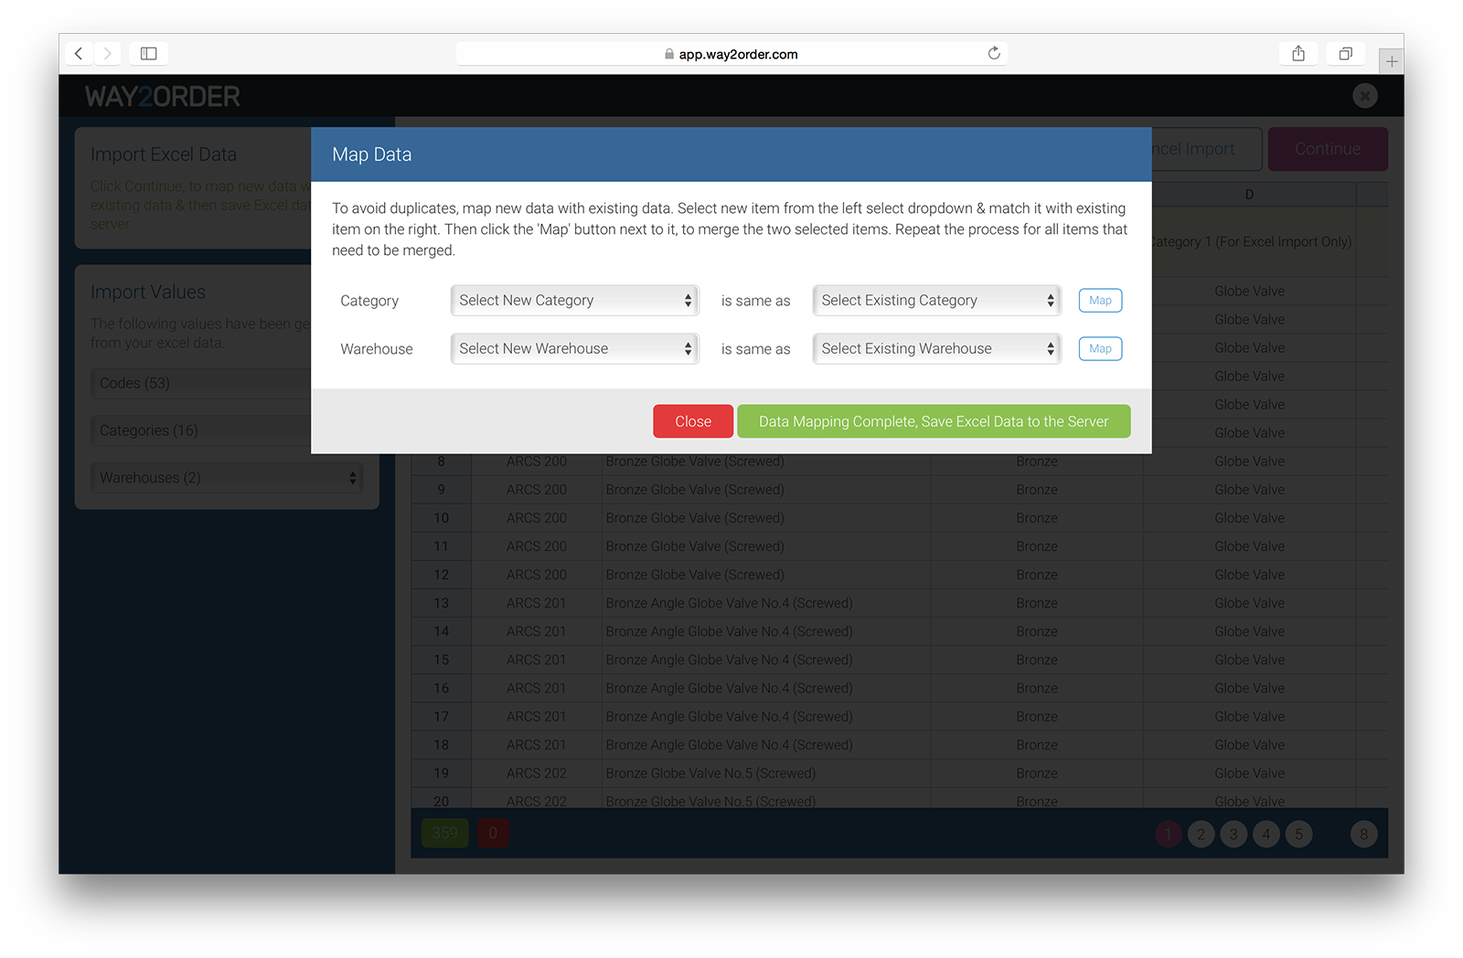
Task: Show all tabs overview icon
Action: tap(1346, 53)
